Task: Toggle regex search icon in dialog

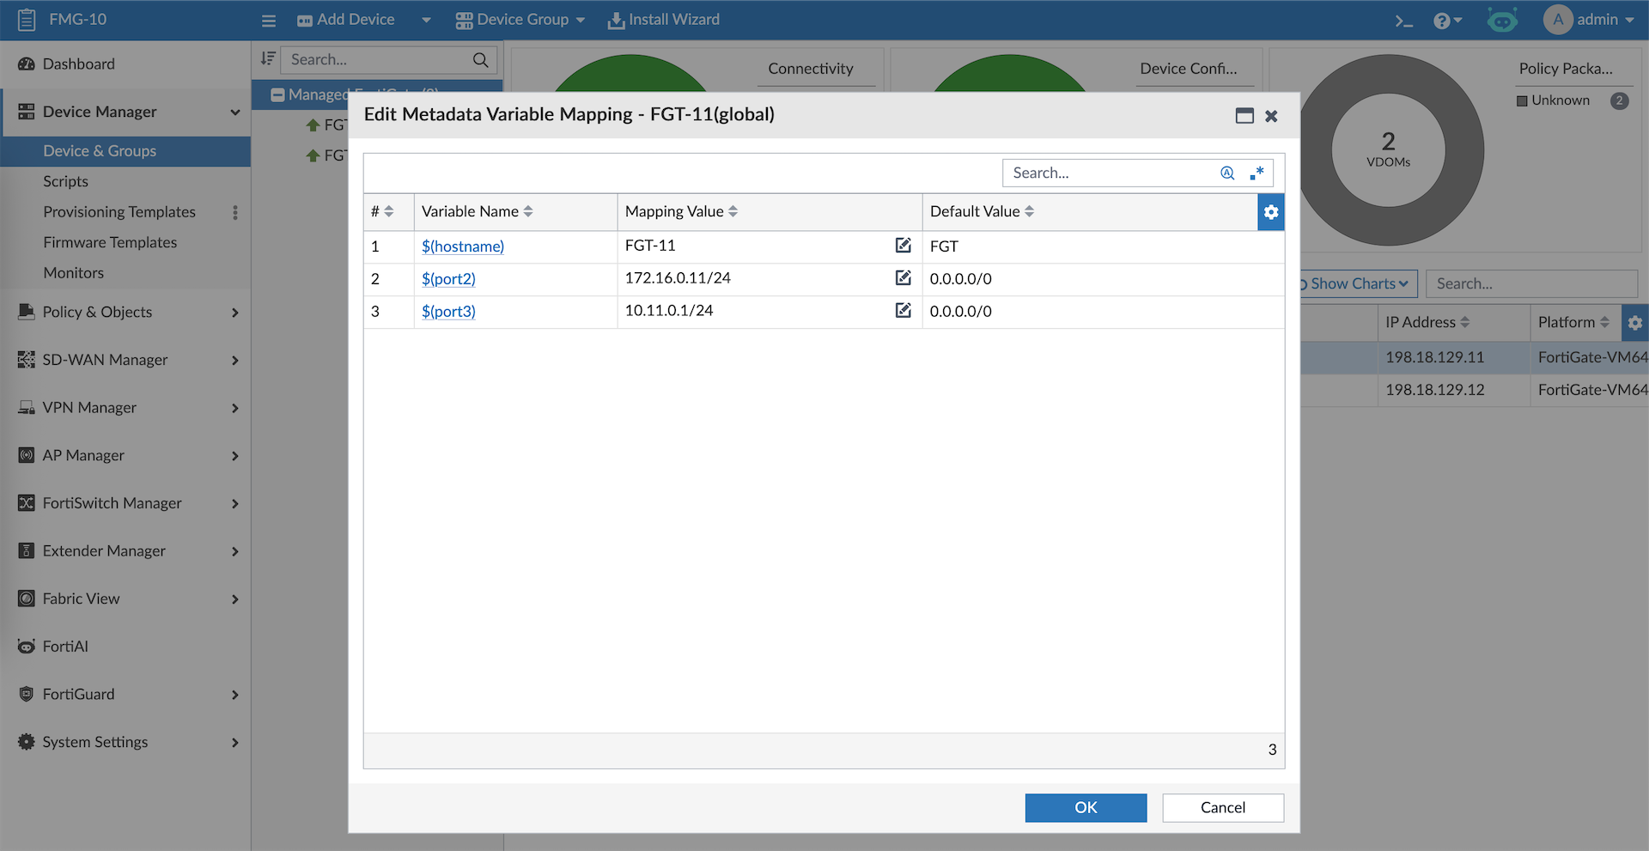Action: tap(1257, 173)
